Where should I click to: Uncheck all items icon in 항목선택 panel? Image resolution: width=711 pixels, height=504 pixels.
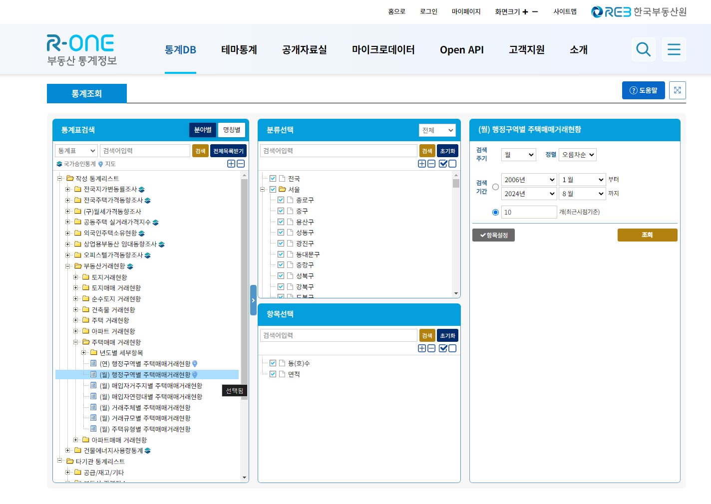tap(452, 348)
